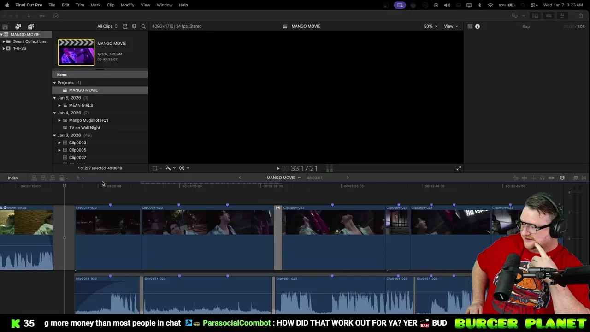Image resolution: width=590 pixels, height=332 pixels.
Task: Expand the Mango Mugshot HQ1 row
Action: 59,120
